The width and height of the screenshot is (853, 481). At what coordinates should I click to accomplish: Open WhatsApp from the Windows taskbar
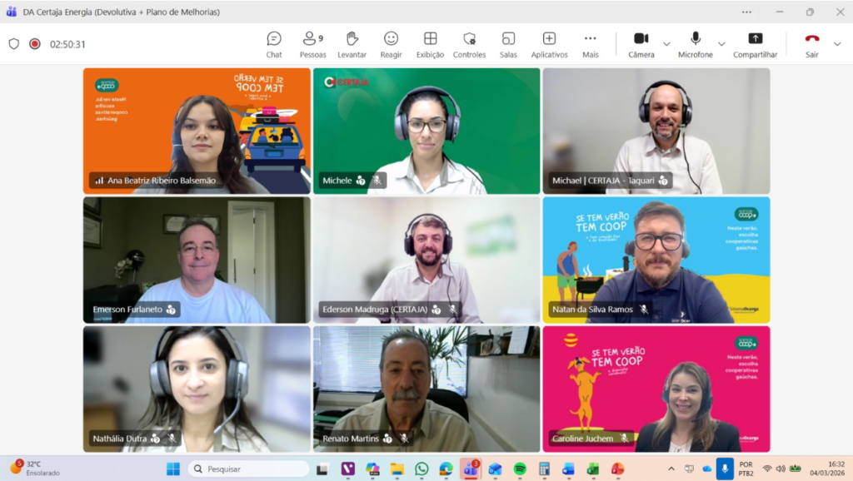(x=422, y=469)
